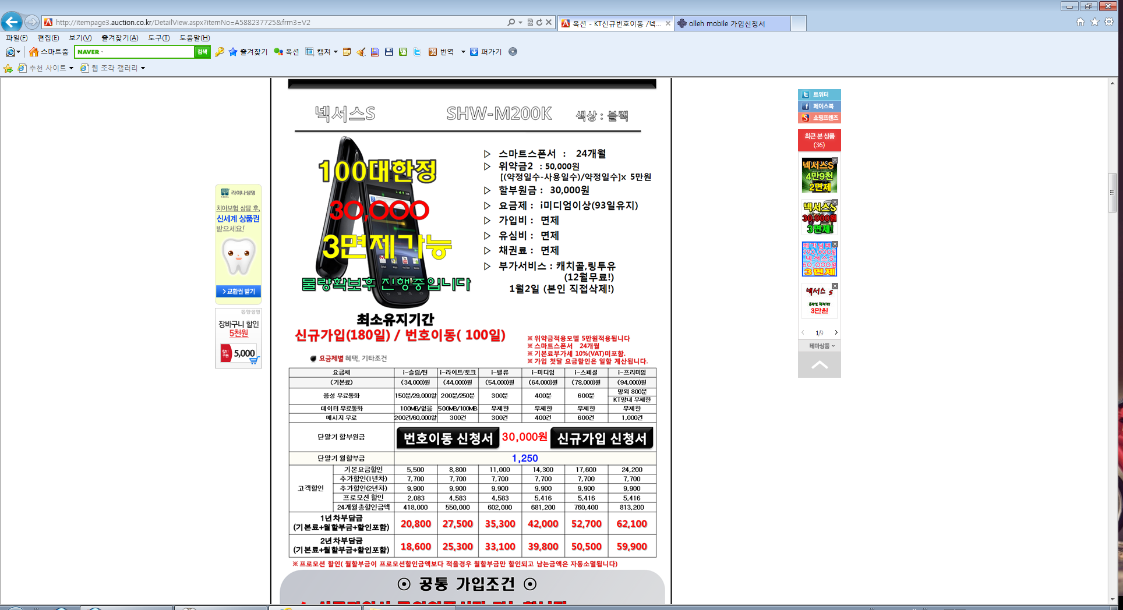Click the scrollbar down arrow

pyautogui.click(x=1112, y=600)
